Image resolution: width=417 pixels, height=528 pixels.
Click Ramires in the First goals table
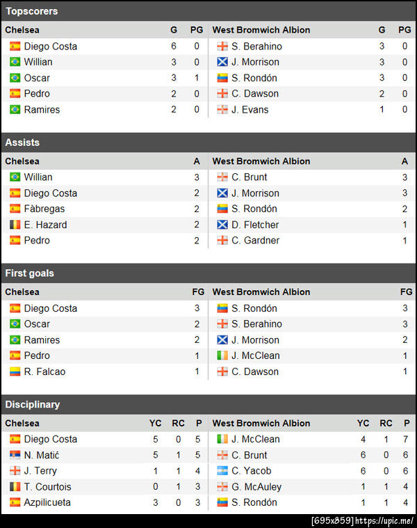coord(42,340)
